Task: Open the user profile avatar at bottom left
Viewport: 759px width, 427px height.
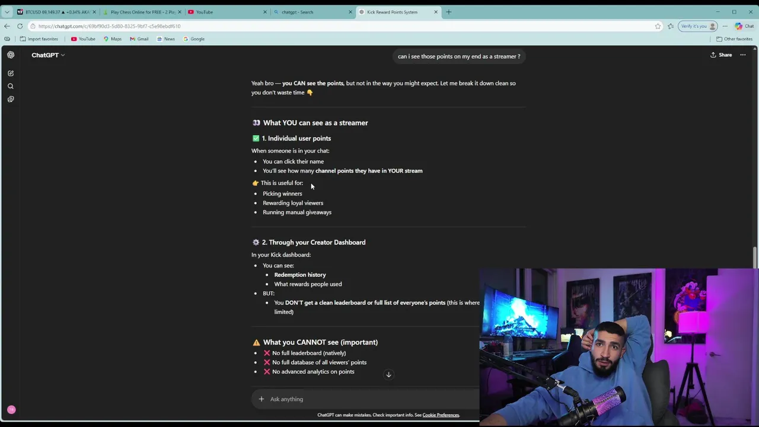Action: 11,410
